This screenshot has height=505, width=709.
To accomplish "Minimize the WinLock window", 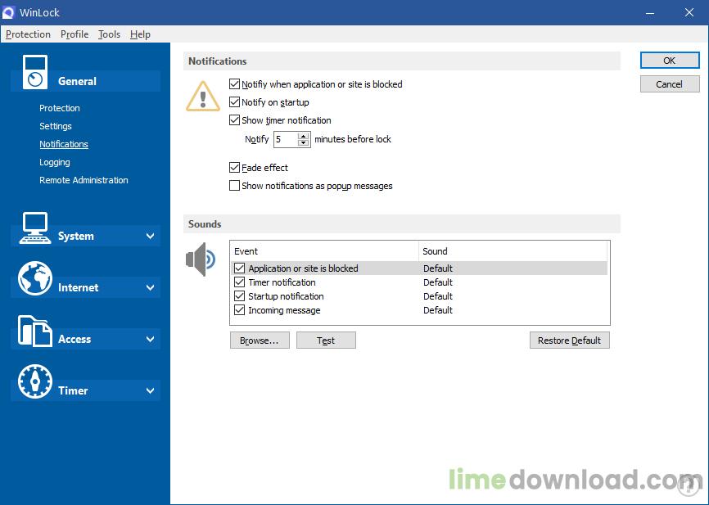I will tap(650, 12).
